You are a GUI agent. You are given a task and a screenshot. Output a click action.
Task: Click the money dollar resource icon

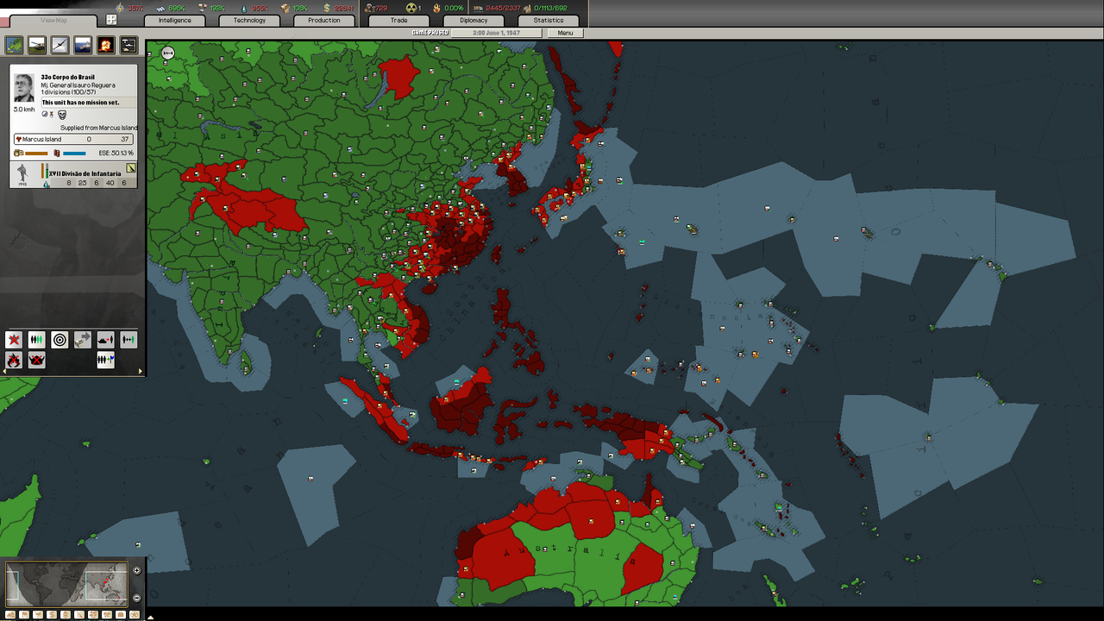[x=327, y=8]
